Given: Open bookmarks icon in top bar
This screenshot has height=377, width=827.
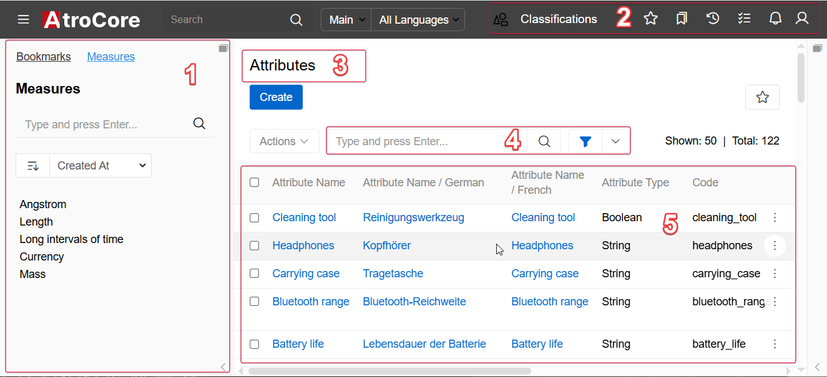Looking at the screenshot, I should click(x=682, y=19).
